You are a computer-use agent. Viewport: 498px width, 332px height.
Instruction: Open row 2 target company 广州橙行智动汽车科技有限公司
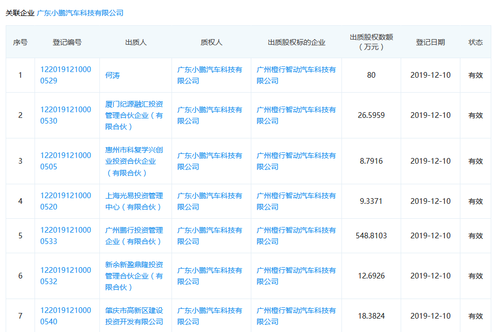tap(296, 115)
